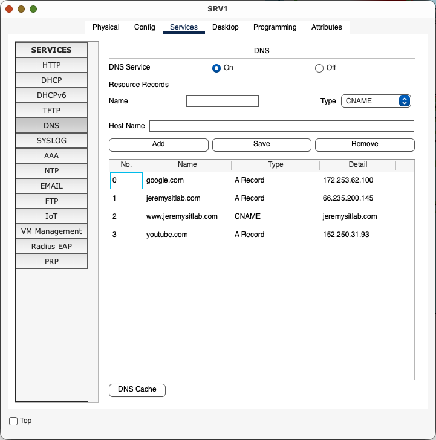436x440 pixels.
Task: Choose the NTP service
Action: point(51,171)
